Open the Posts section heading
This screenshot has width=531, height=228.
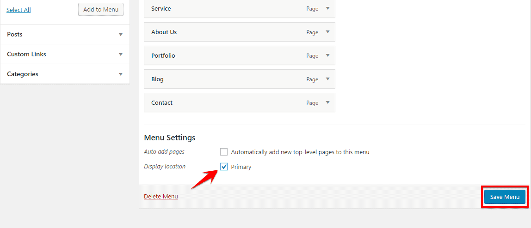coord(14,35)
